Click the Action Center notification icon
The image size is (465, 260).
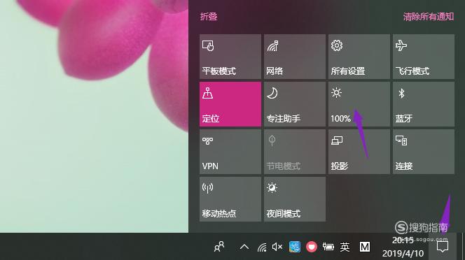coord(442,247)
